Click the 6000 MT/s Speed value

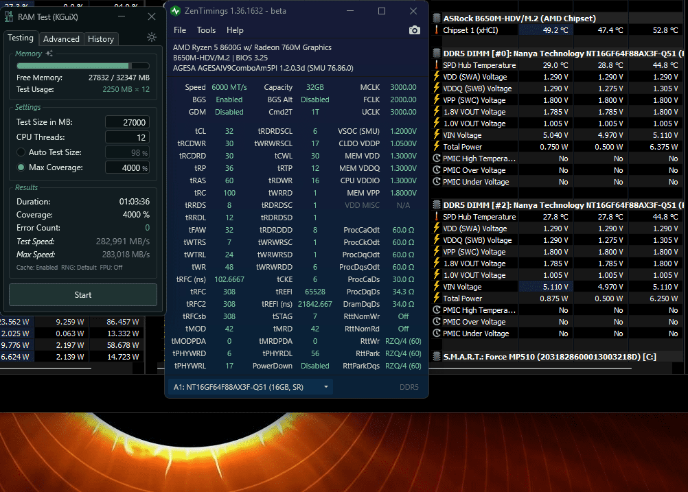pyautogui.click(x=229, y=87)
